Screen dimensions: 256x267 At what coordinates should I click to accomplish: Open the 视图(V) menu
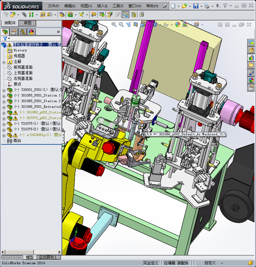coord(86,6)
